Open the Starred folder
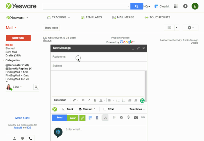The width and height of the screenshot is (204, 141). 10,48
